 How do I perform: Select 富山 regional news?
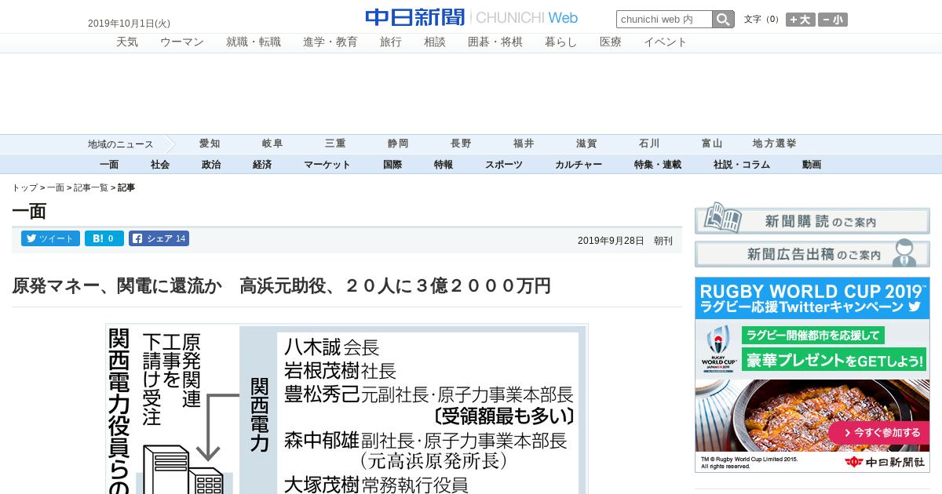[x=712, y=143]
